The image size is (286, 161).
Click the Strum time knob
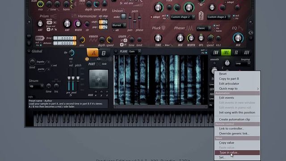click(49, 86)
